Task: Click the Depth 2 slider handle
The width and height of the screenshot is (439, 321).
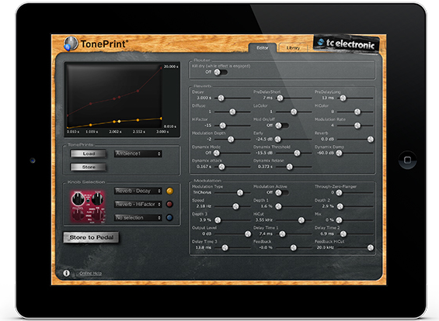Action: (x=340, y=206)
